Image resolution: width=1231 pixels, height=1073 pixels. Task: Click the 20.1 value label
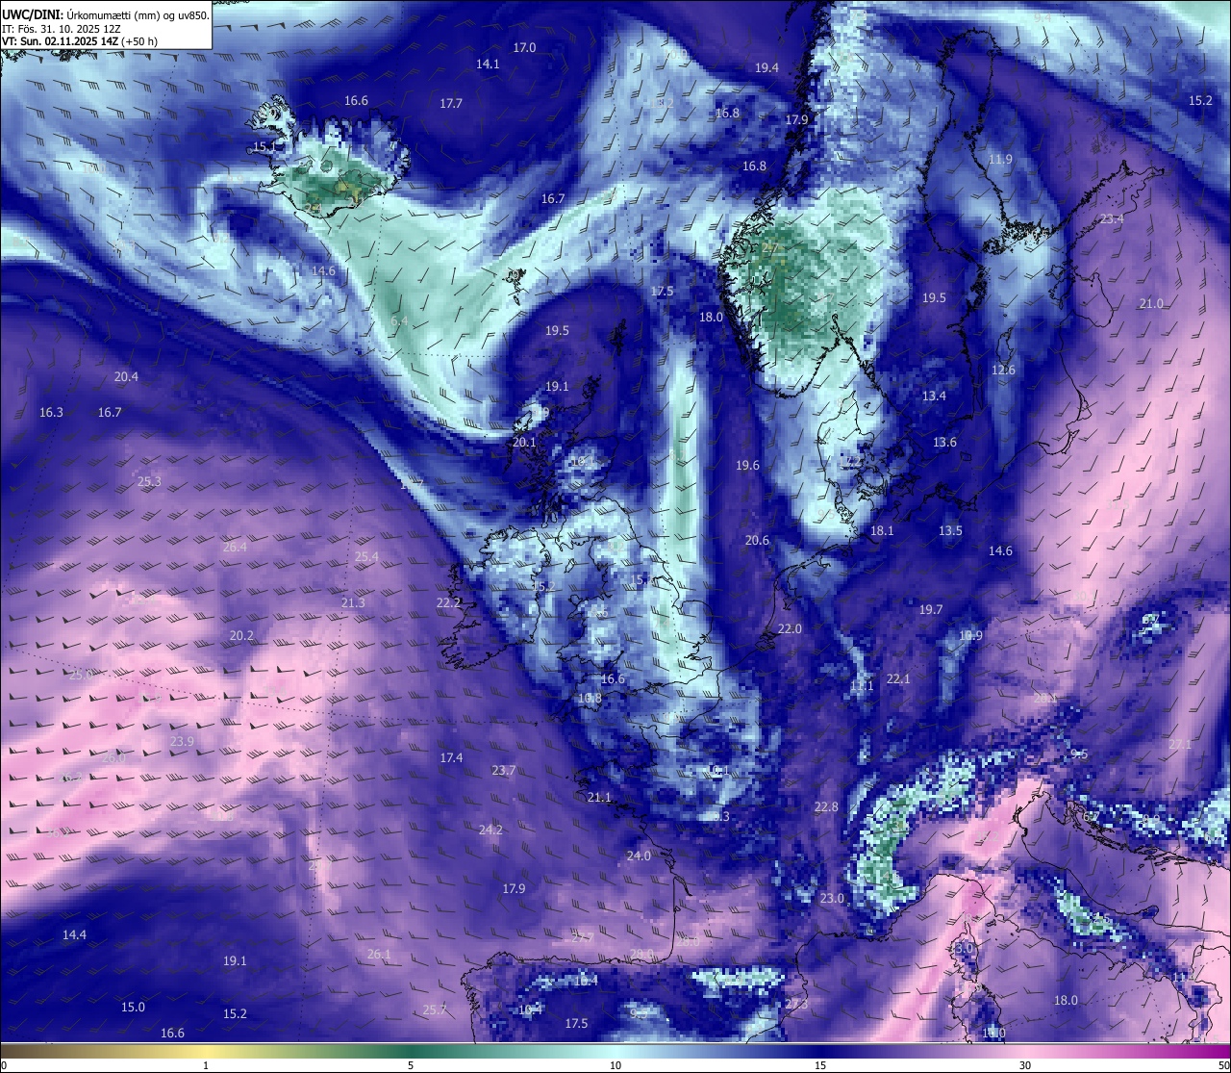524,442
